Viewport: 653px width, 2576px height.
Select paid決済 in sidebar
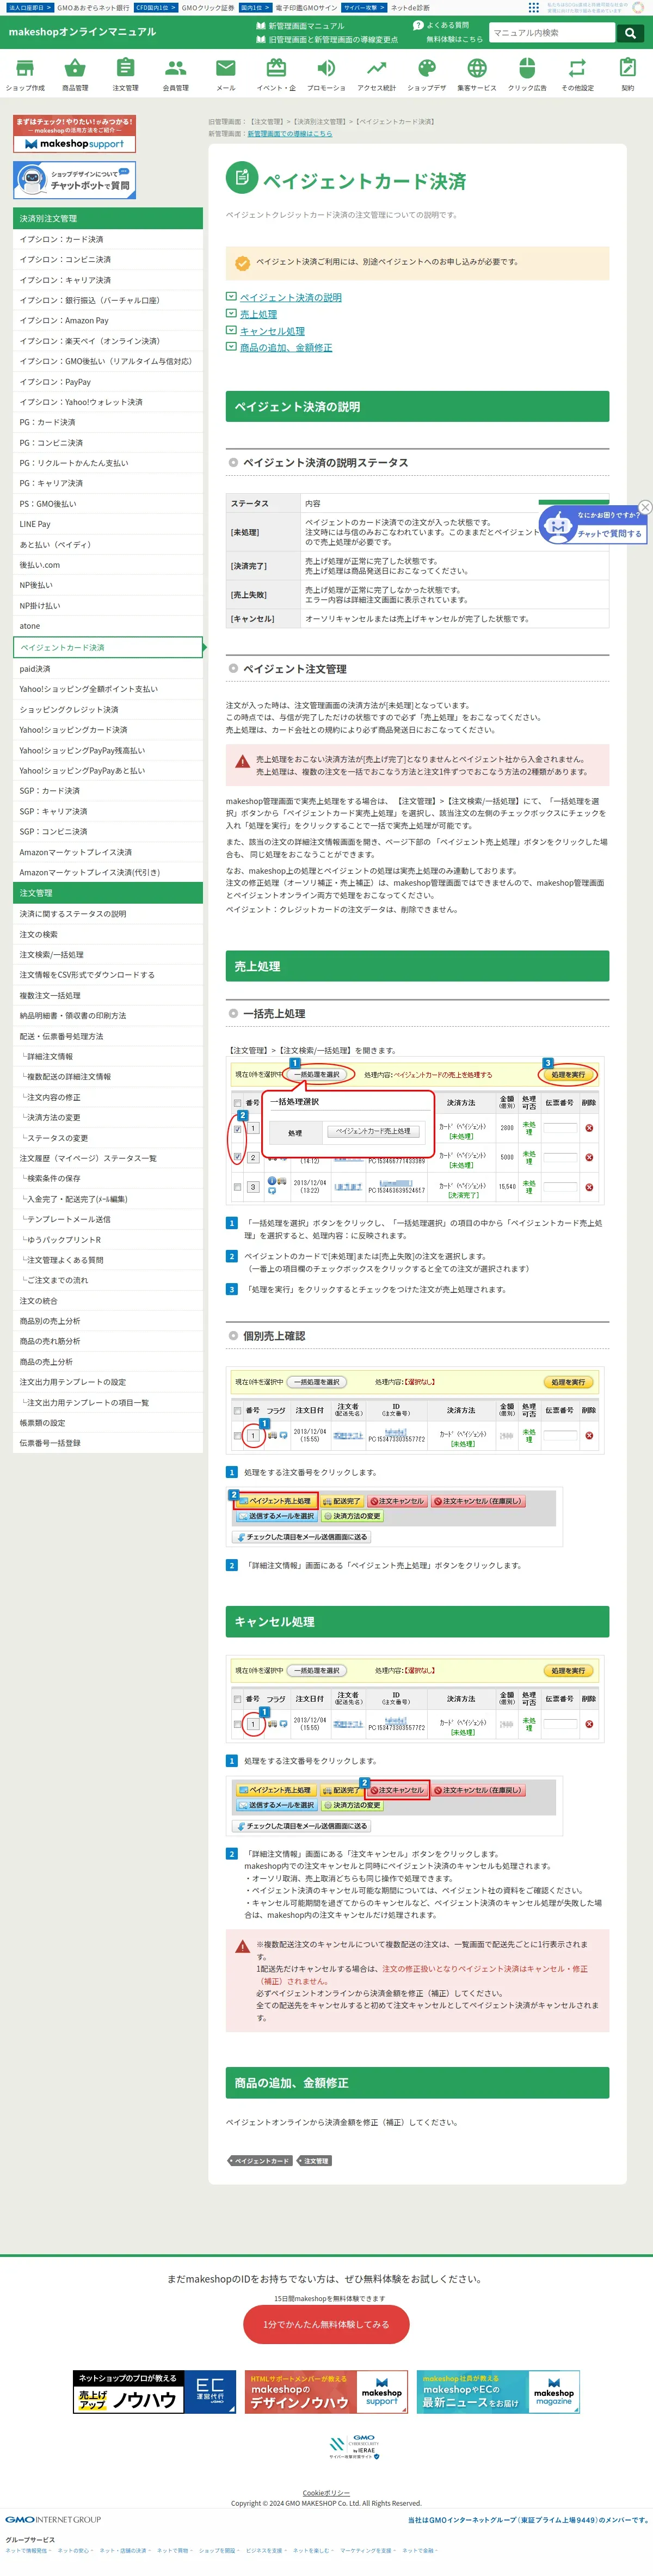[x=108, y=669]
